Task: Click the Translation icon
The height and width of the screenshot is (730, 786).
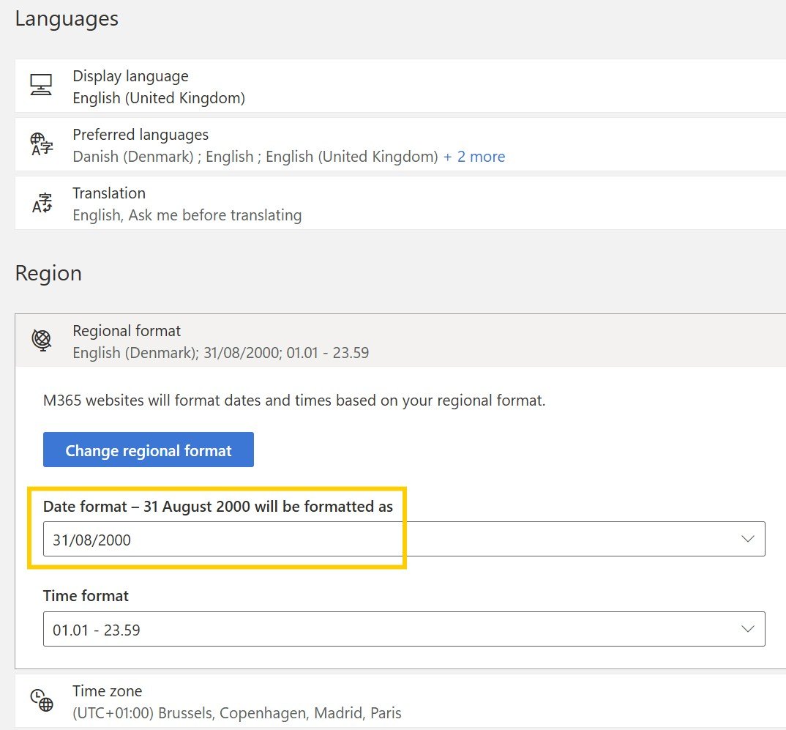Action: (x=41, y=202)
